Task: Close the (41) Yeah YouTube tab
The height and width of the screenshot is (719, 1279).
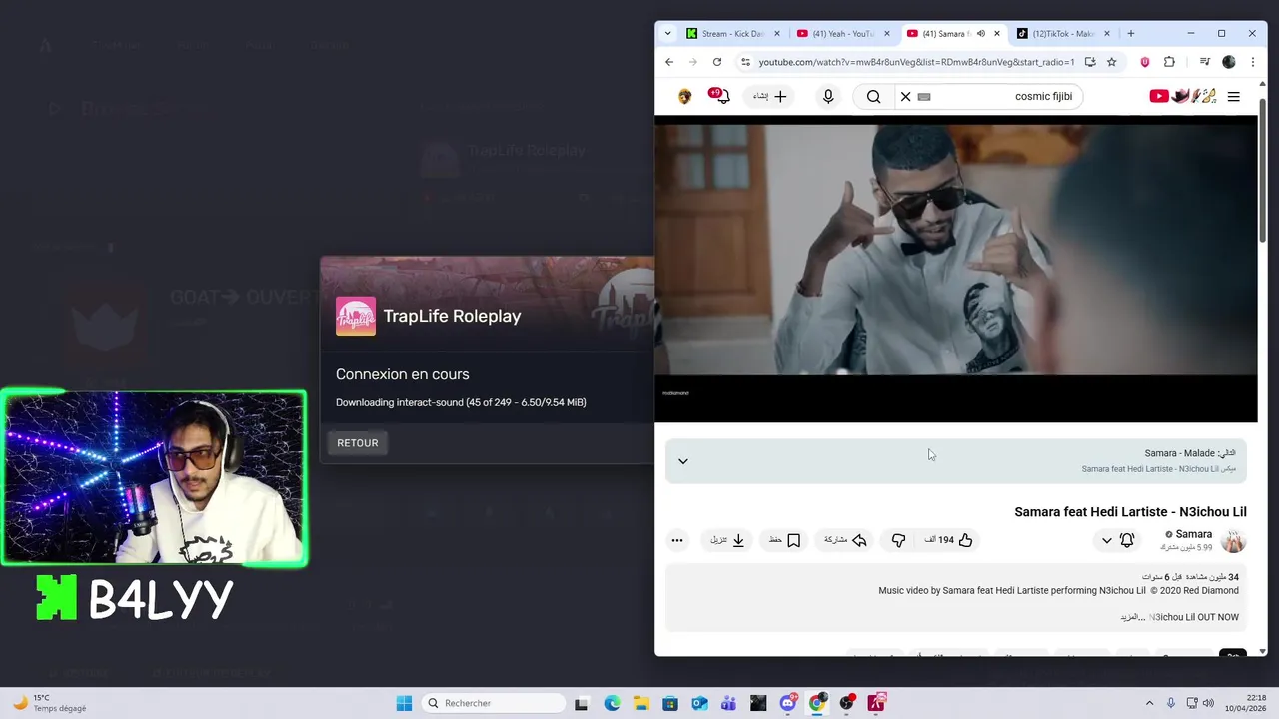Action: 887,33
